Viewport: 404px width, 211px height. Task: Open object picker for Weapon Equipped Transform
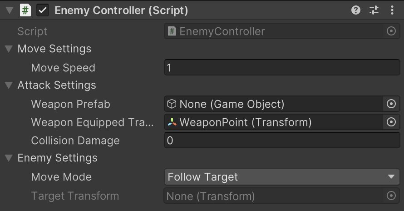click(x=391, y=122)
